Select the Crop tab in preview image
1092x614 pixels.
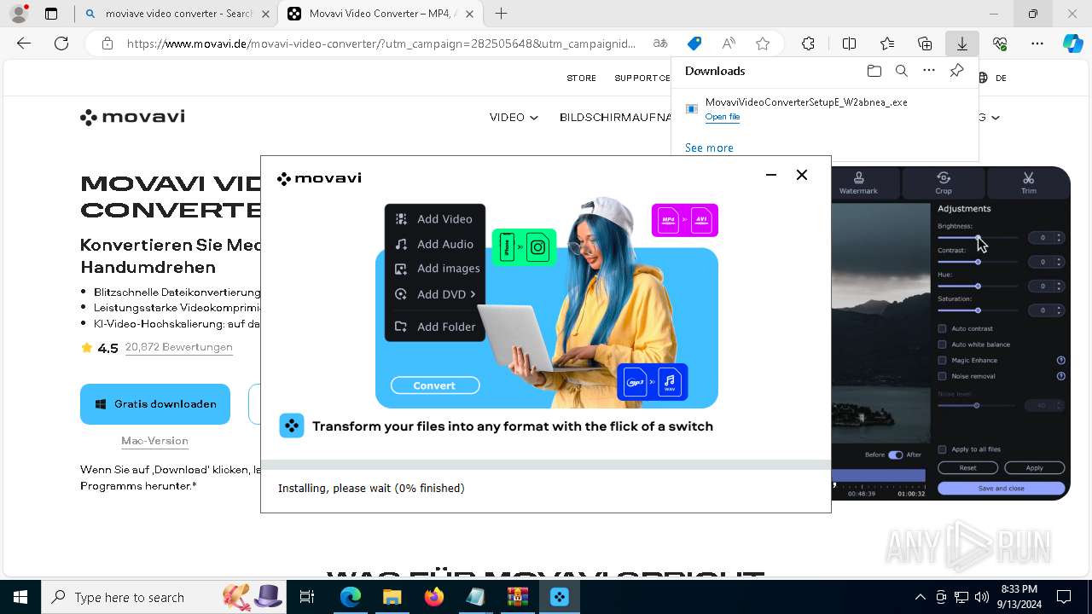point(943,182)
